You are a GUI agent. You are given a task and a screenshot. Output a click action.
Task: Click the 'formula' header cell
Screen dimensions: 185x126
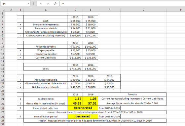click(x=132, y=95)
